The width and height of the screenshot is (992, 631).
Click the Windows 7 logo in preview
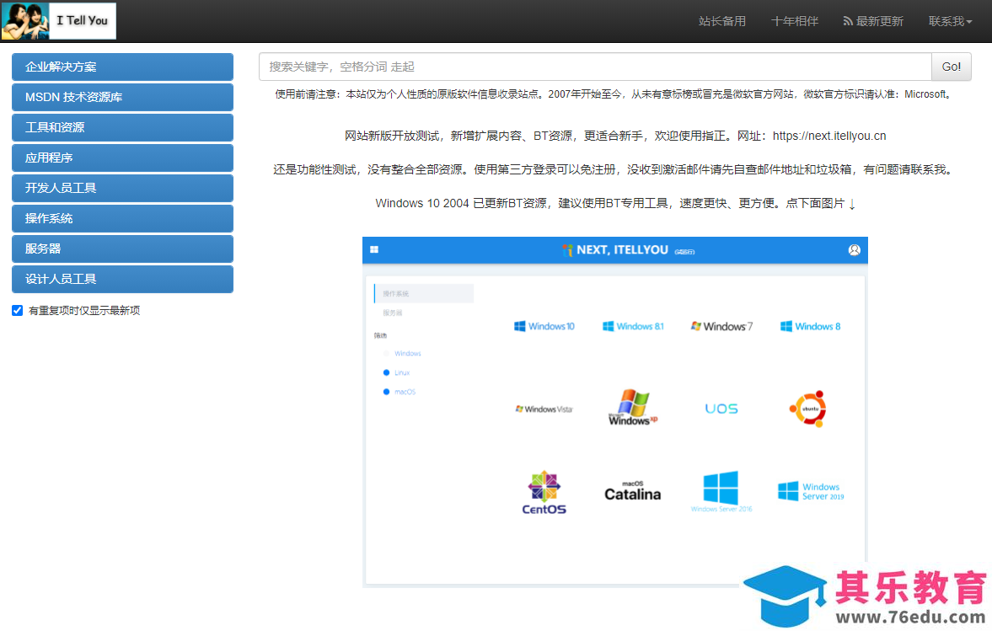(721, 326)
